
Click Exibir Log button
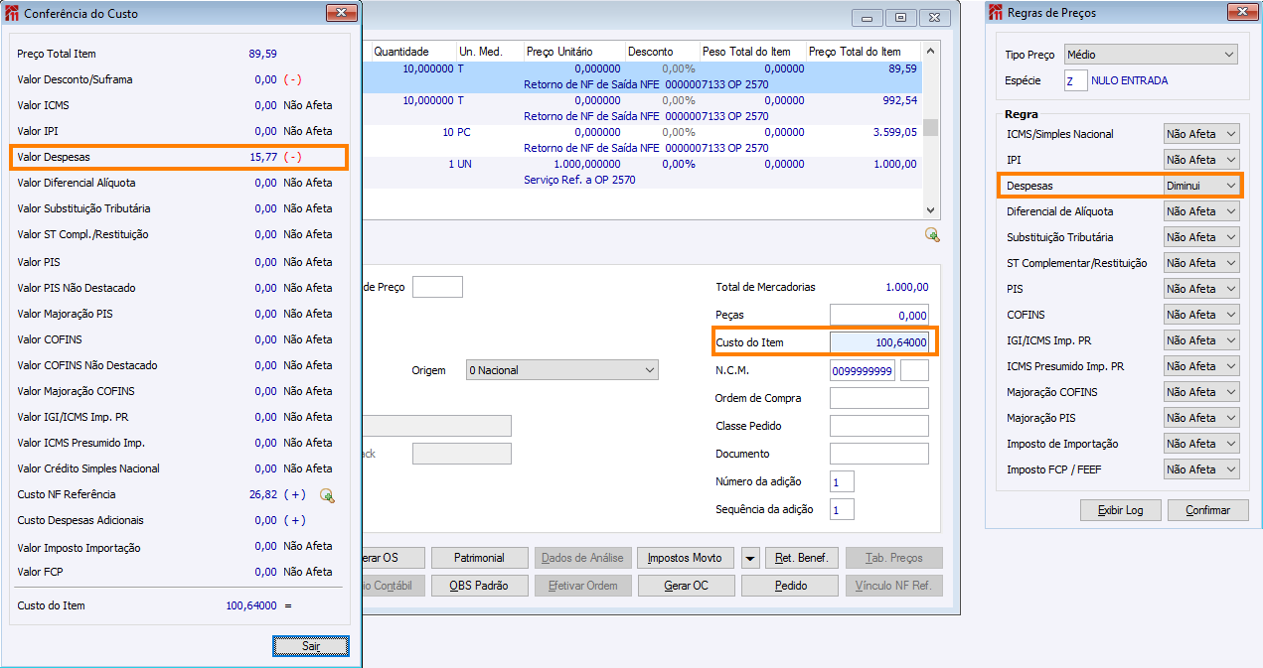[x=1120, y=510]
